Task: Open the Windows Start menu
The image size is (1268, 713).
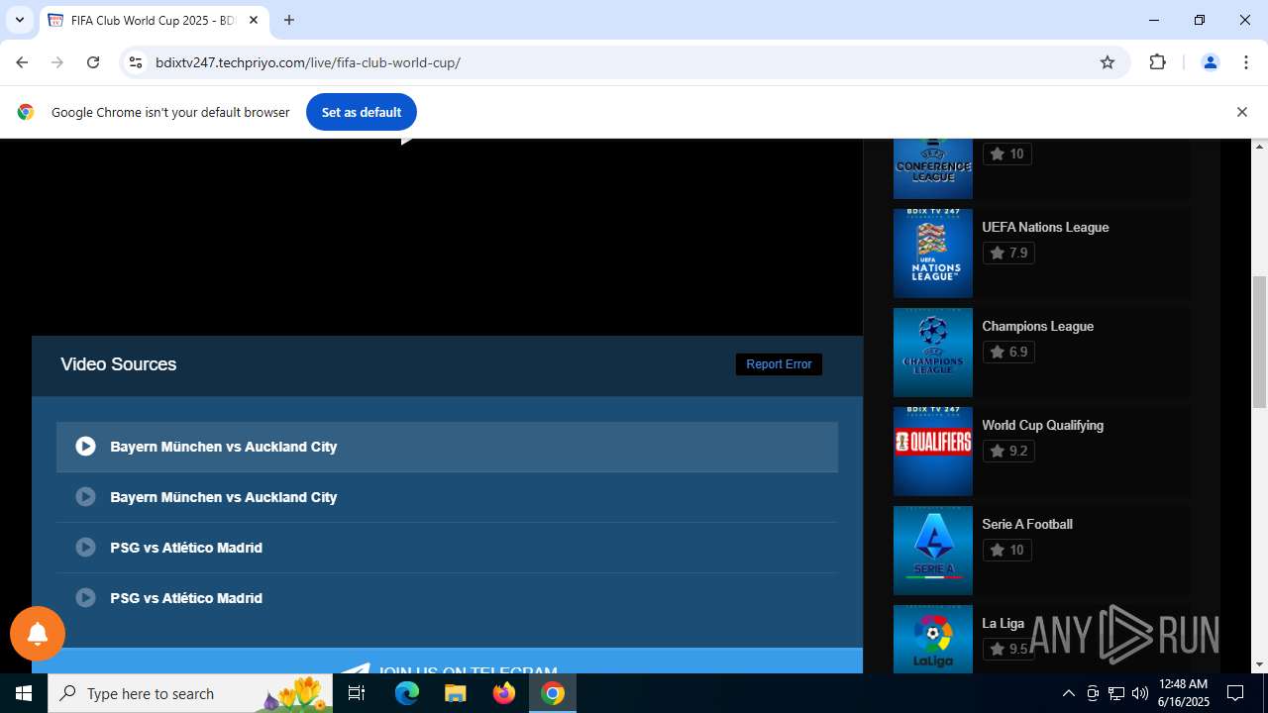Action: [24, 693]
